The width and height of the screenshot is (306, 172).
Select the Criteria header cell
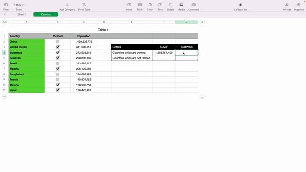tap(132, 47)
